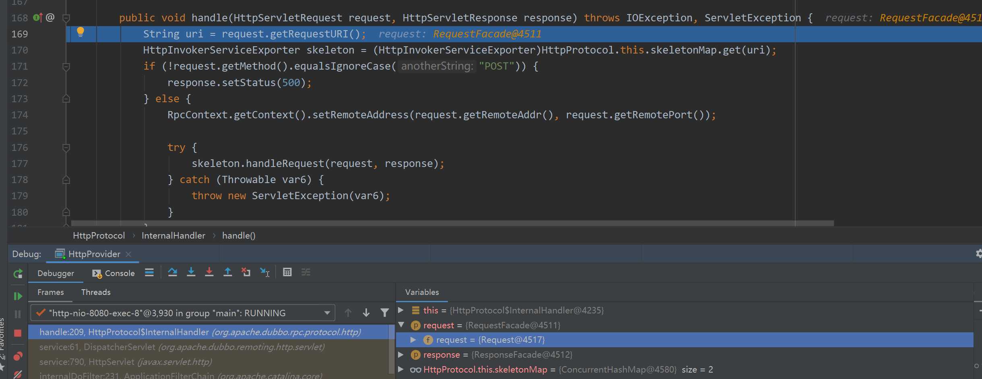
Task: Open the thread selector dropdown
Action: [183, 313]
